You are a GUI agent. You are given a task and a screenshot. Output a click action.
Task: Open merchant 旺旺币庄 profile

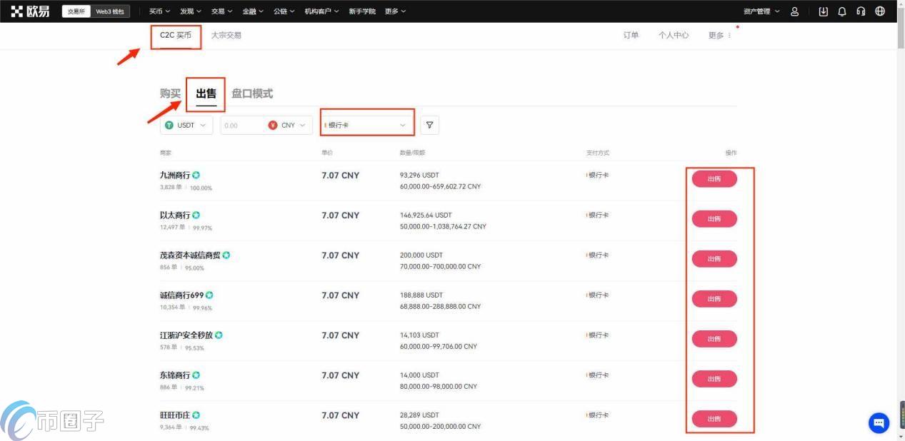pos(175,415)
